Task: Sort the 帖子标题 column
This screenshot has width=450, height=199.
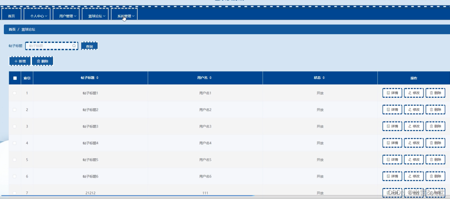Action: click(x=97, y=78)
